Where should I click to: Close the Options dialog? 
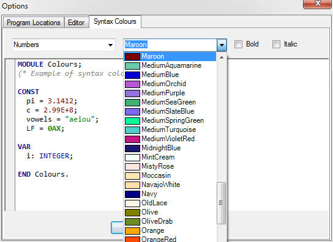(318, 4)
